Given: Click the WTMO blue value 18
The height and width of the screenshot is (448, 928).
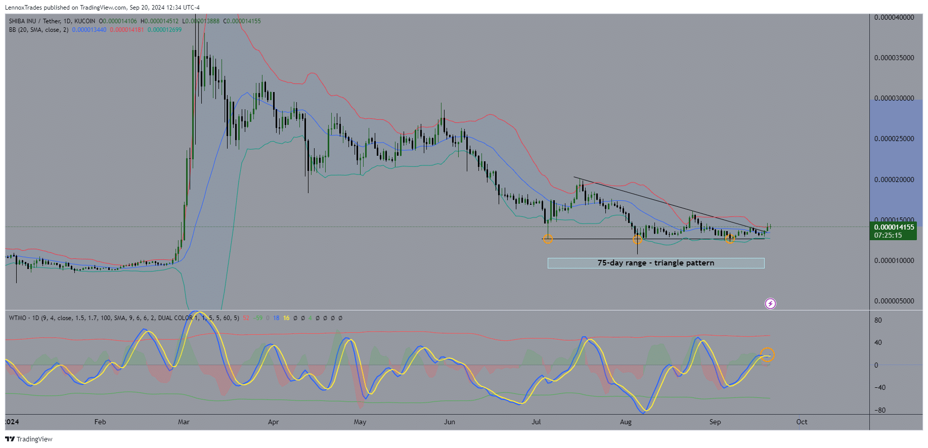Looking at the screenshot, I should tap(276, 318).
